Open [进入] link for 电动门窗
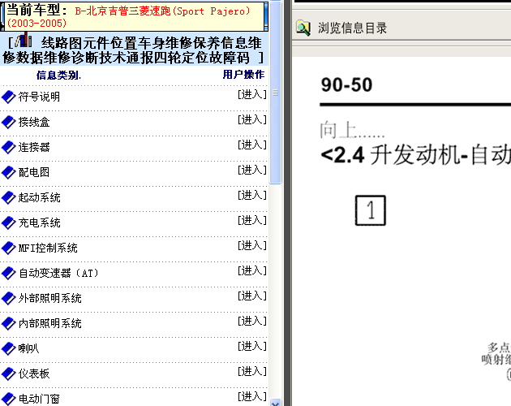Viewport: 511px width, 406px height. (x=252, y=396)
